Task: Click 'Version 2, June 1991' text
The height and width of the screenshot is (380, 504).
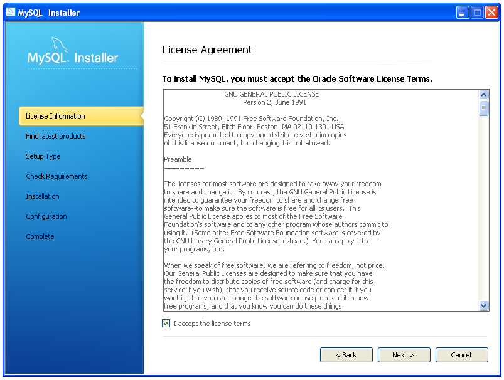Action: tap(274, 102)
